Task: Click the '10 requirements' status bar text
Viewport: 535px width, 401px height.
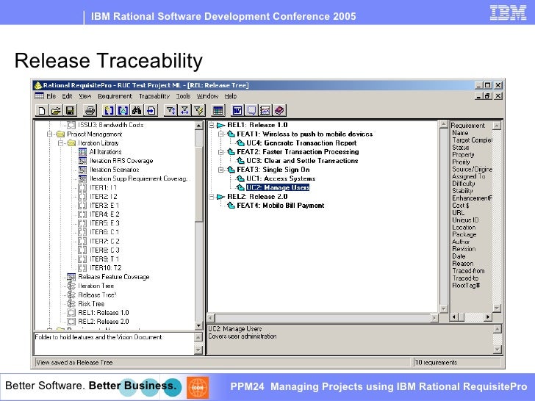Action: pos(436,362)
